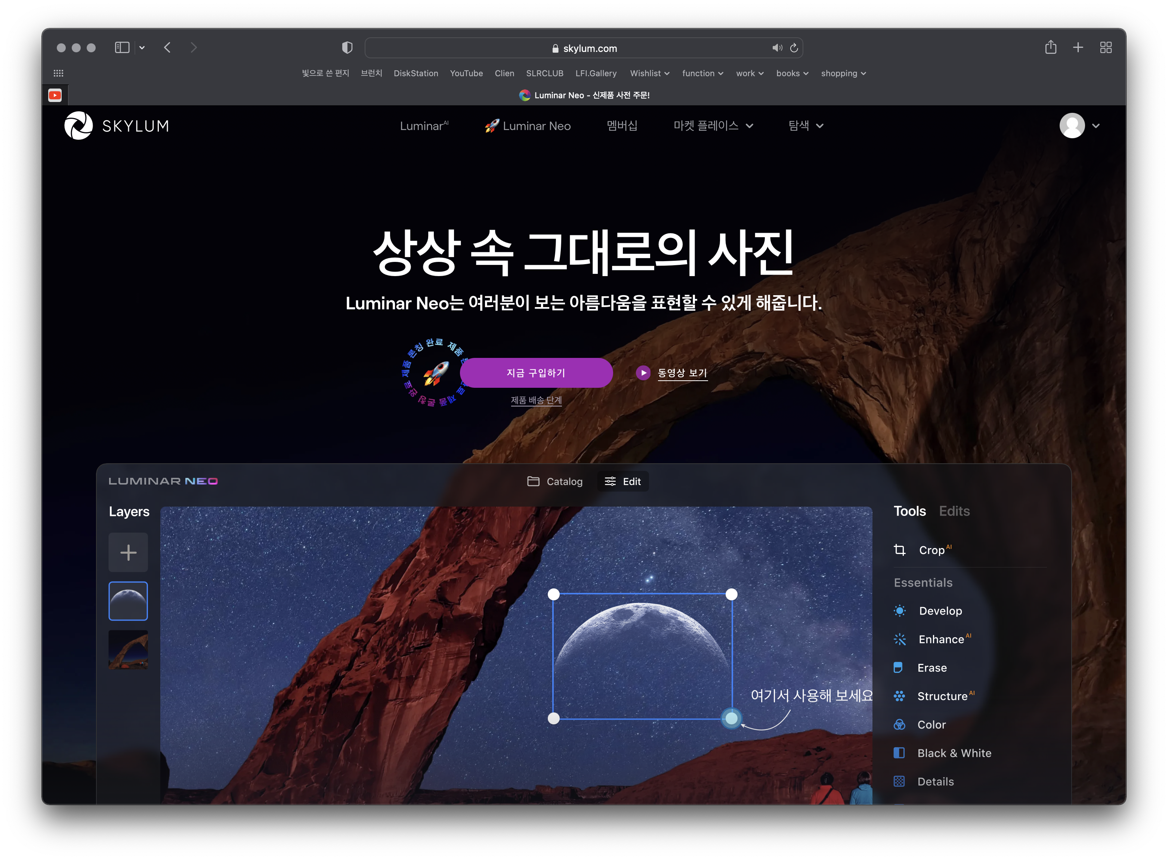
Task: Open the pinned YouTube tab icon
Action: tap(55, 95)
